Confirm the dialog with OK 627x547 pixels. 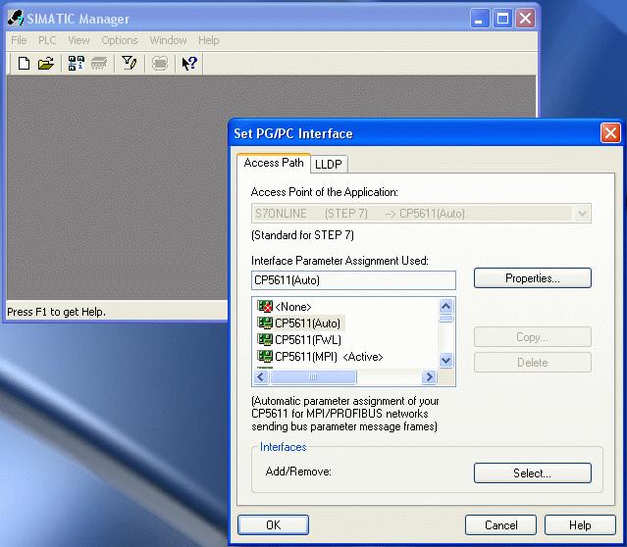(x=273, y=524)
